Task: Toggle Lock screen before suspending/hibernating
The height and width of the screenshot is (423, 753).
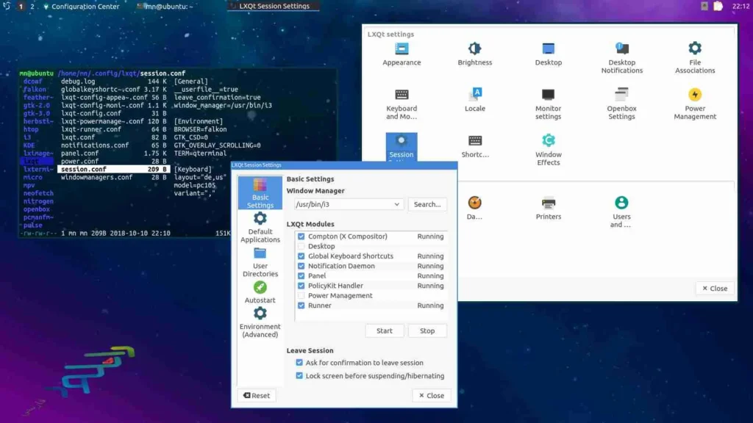Action: pyautogui.click(x=299, y=375)
